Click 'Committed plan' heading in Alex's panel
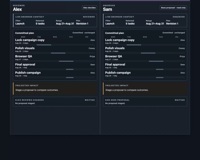 click(25, 33)
